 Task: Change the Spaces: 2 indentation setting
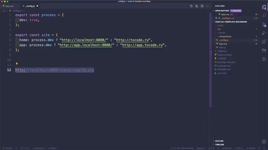201,148
